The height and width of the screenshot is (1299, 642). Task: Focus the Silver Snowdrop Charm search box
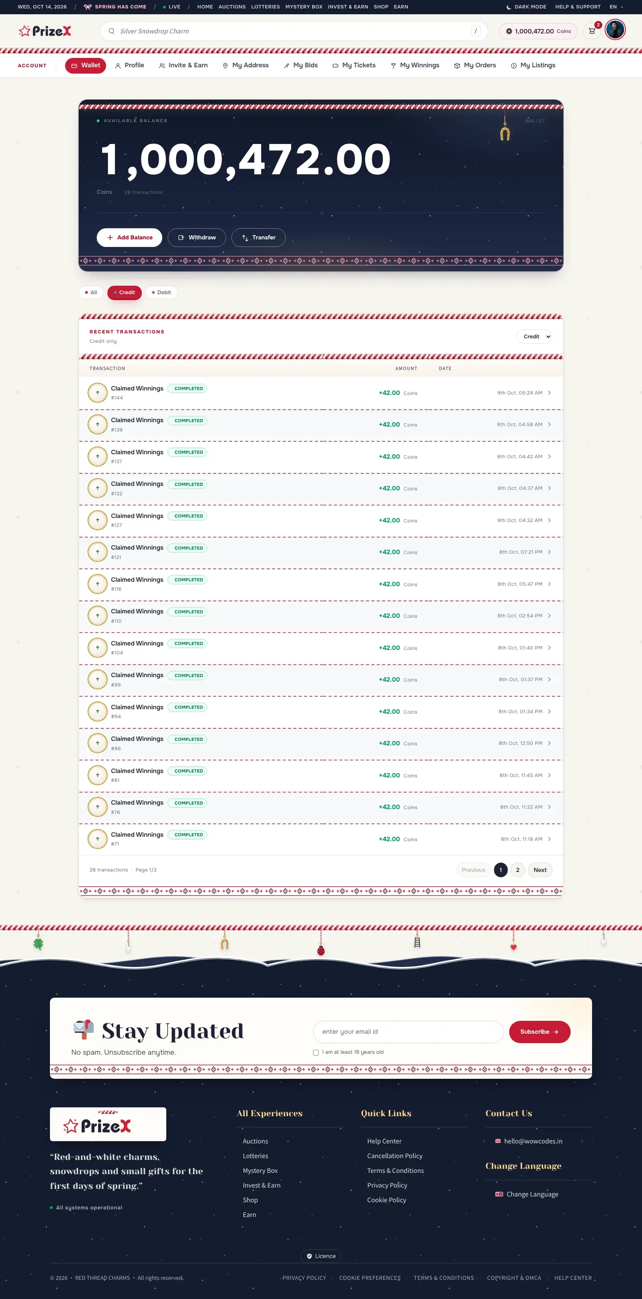click(293, 31)
